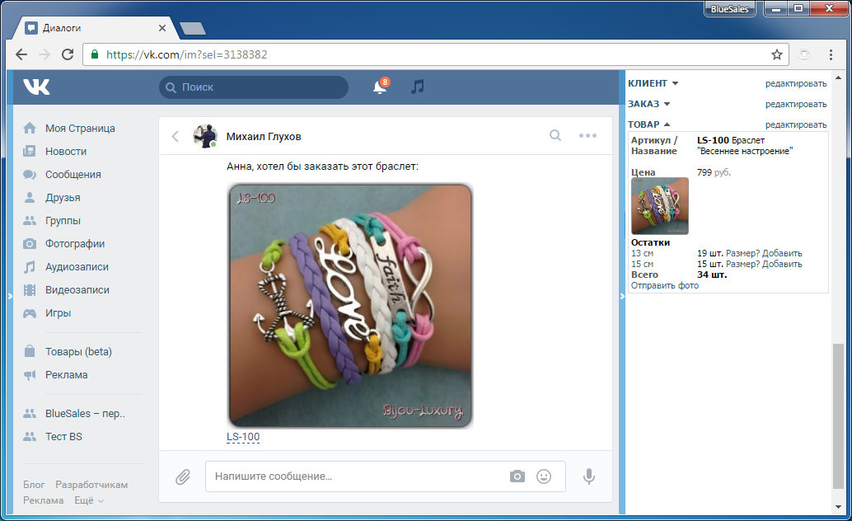Click the BlueSales panel vertical scrollbar
Screen dimensions: 852x521
838,412
